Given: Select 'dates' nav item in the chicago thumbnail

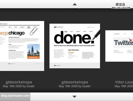Looking at the screenshot, I should pyautogui.click(x=29, y=27).
